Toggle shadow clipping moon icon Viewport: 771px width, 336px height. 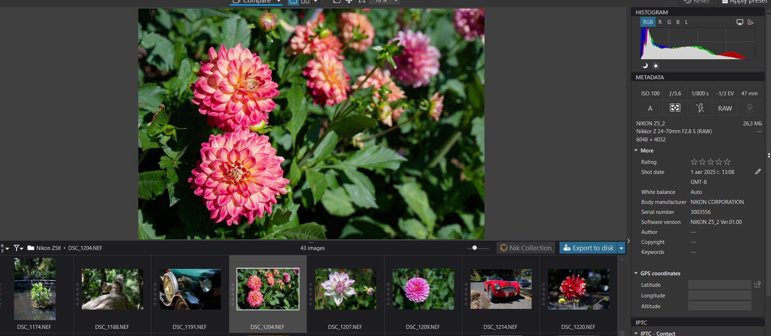point(645,66)
